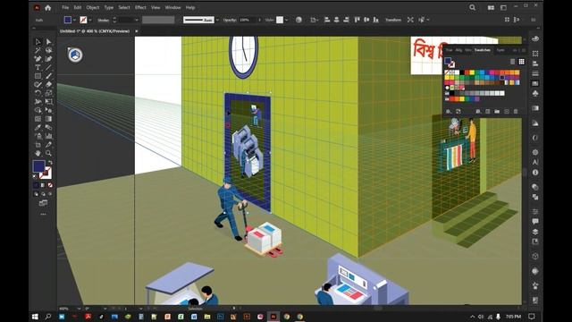The image size is (572, 322).
Task: Select the Rectangle tool
Action: pyautogui.click(x=38, y=76)
